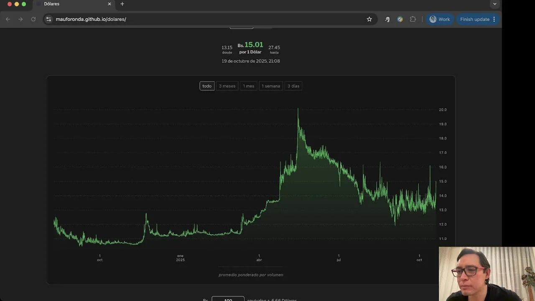Bookmark page with the star icon
Viewport: 535px width, 301px height.
click(369, 19)
